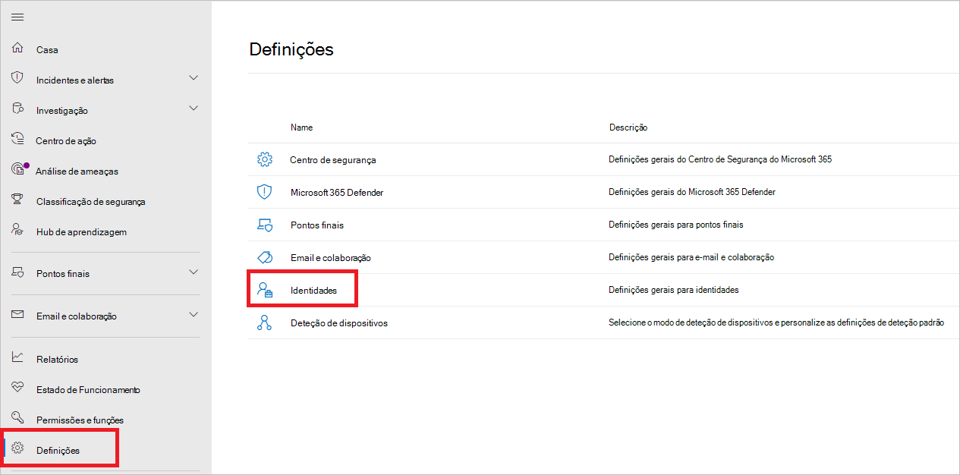Expand Pontos finais sidebar chevron
The height and width of the screenshot is (475, 960).
[194, 272]
